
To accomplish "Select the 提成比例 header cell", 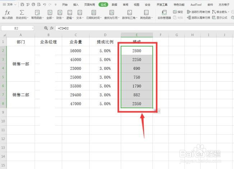I will (x=105, y=42).
